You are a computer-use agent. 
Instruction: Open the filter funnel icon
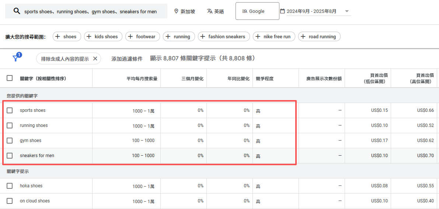[15, 58]
